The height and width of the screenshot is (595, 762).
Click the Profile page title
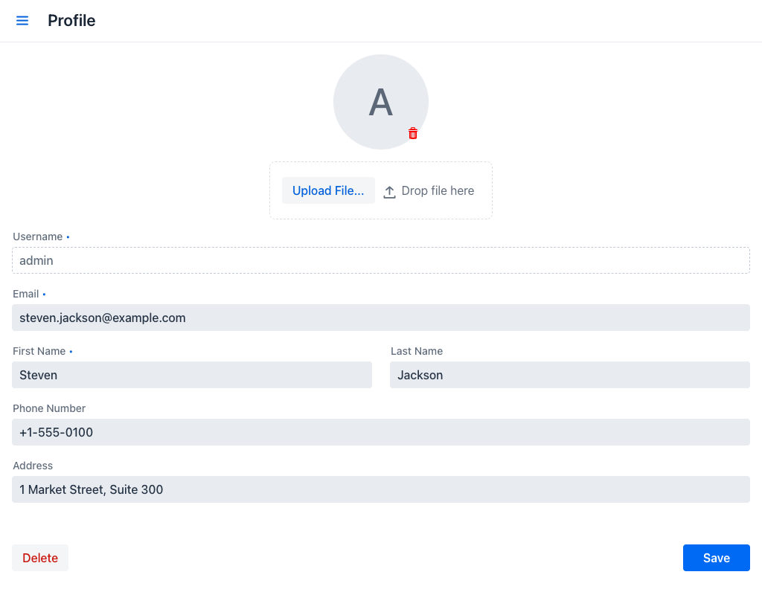coord(71,20)
